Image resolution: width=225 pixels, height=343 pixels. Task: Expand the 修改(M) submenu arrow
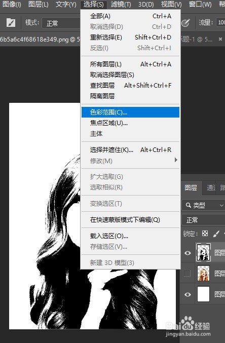pyautogui.click(x=176, y=160)
